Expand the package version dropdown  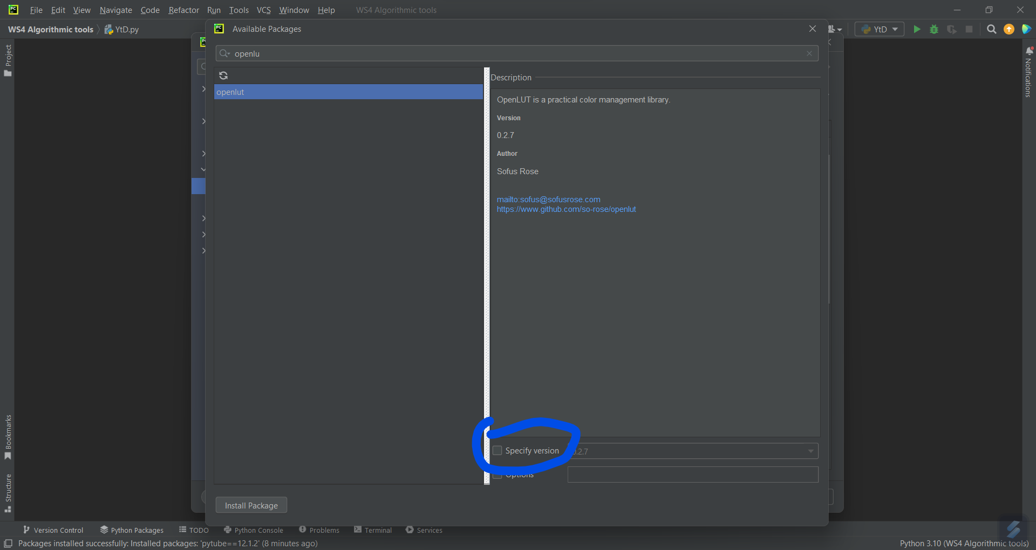click(810, 451)
